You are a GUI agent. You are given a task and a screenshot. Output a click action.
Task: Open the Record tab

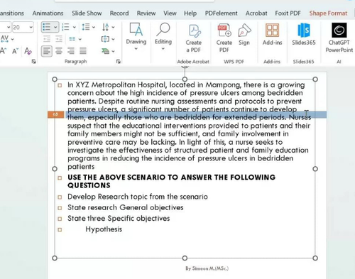point(119,13)
